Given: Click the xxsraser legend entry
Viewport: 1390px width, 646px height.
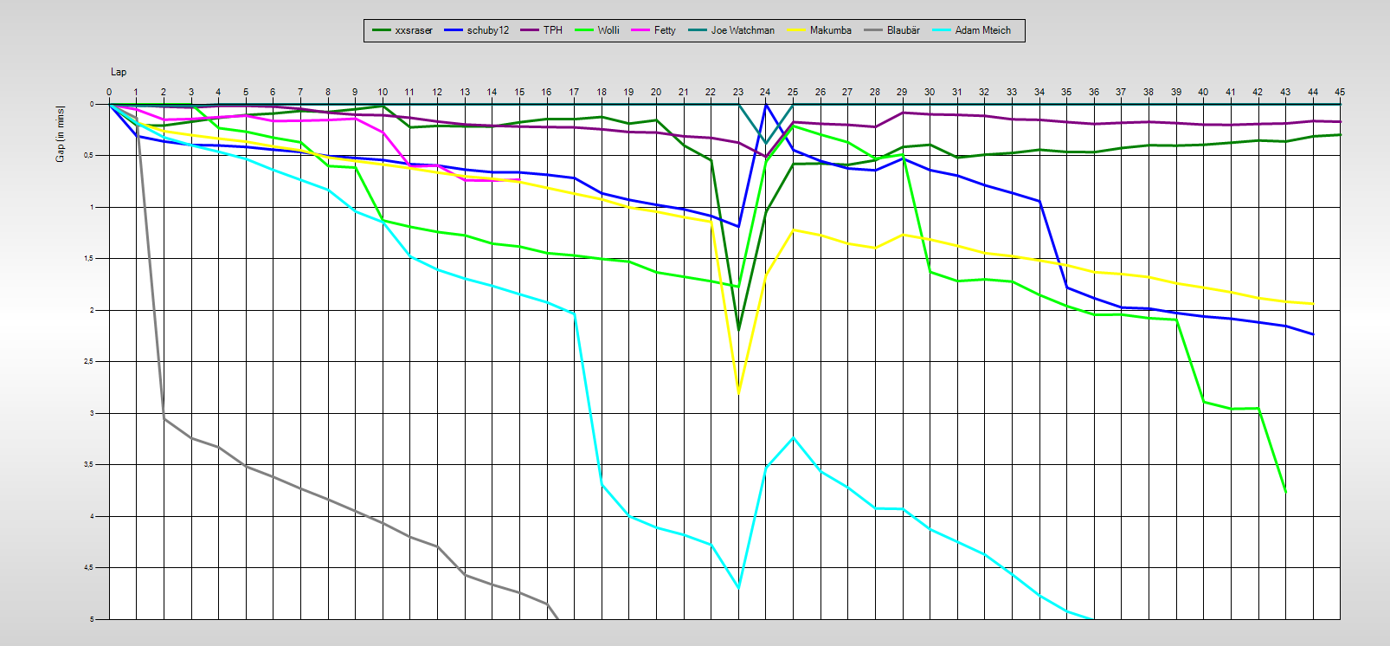Looking at the screenshot, I should 402,30.
